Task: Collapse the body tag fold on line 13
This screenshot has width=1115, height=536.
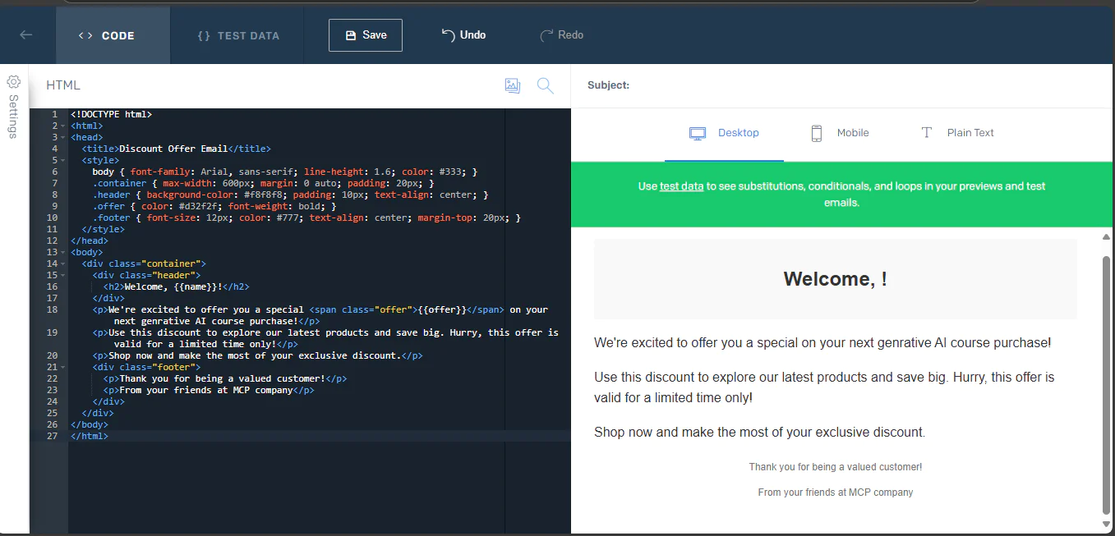Action: (x=62, y=251)
